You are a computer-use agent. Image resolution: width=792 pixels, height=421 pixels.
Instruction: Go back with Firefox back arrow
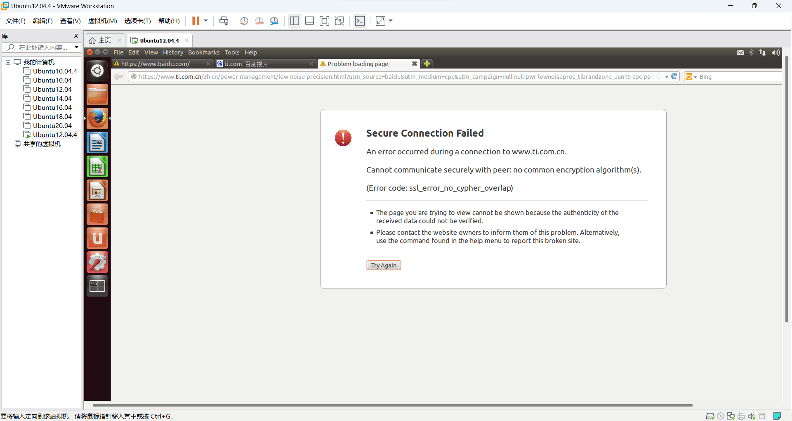click(x=119, y=76)
